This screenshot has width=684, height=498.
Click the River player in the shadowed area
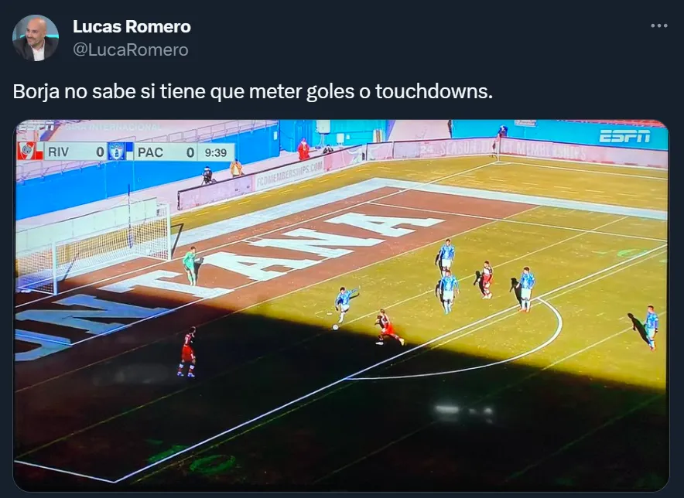(187, 352)
